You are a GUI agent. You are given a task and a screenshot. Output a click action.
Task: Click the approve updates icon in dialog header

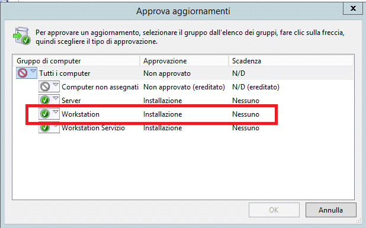[22, 36]
